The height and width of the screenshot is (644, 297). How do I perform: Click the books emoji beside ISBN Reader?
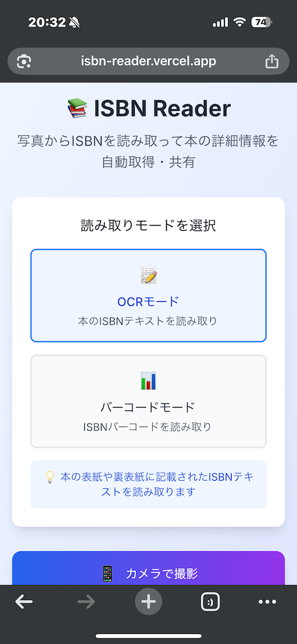[x=77, y=109]
